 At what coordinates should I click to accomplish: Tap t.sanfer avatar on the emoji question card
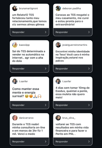(15, 81)
